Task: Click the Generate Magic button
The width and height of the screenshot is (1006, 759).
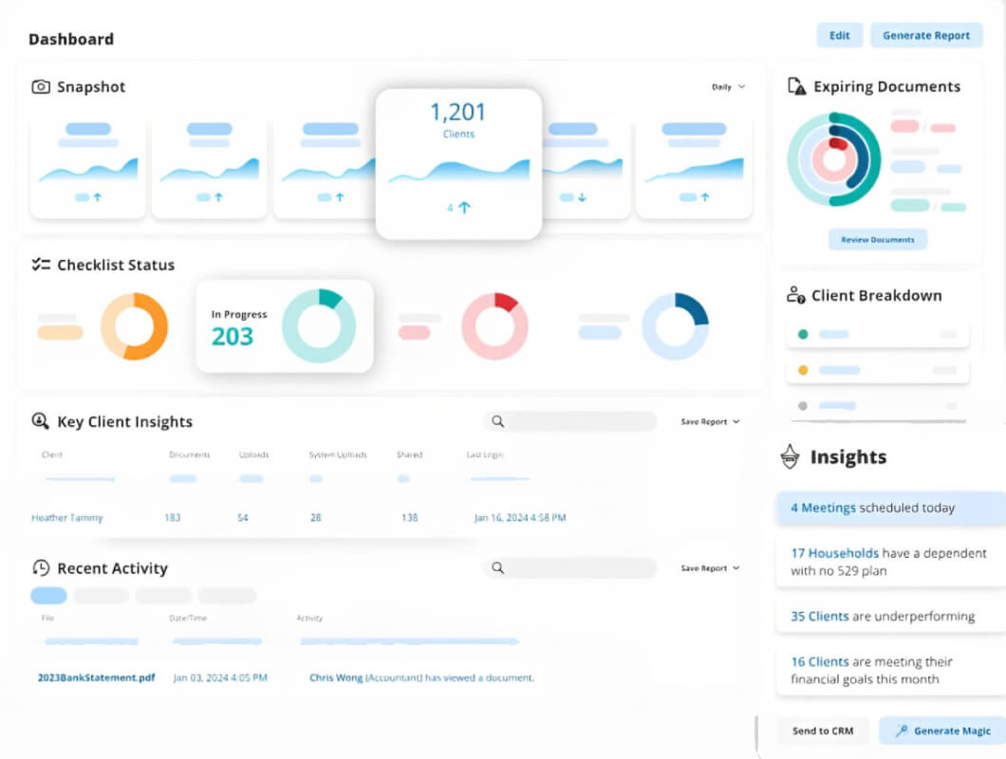Action: point(942,731)
